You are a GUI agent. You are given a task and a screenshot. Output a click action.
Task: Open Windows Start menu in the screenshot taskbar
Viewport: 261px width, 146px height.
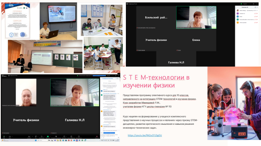(x=36, y=140)
